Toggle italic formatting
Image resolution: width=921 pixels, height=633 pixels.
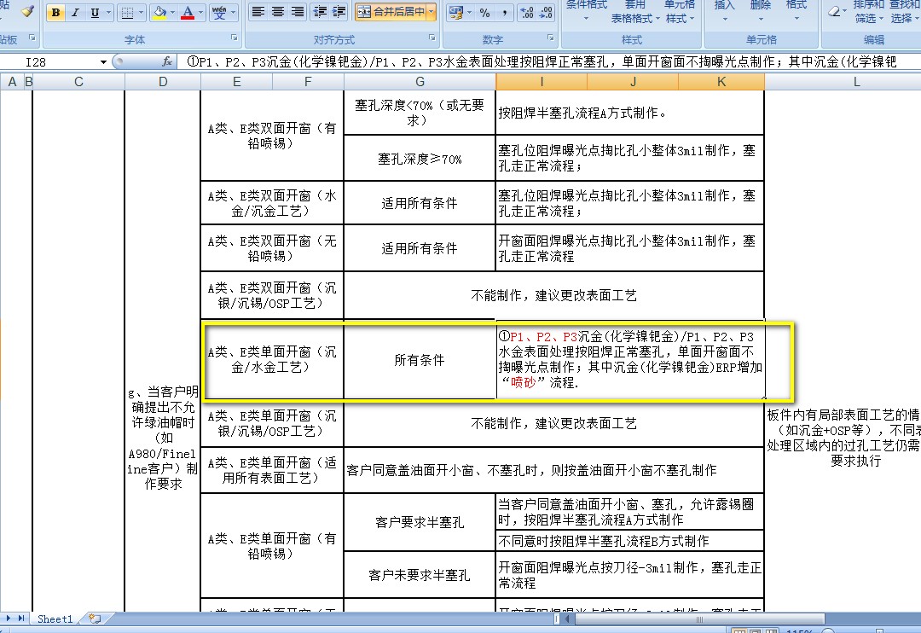coord(75,12)
